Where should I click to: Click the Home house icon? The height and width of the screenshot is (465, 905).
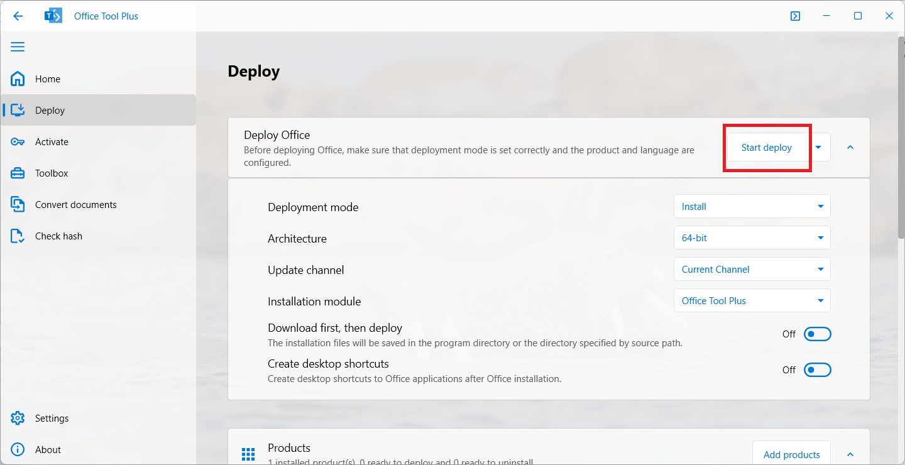point(18,79)
